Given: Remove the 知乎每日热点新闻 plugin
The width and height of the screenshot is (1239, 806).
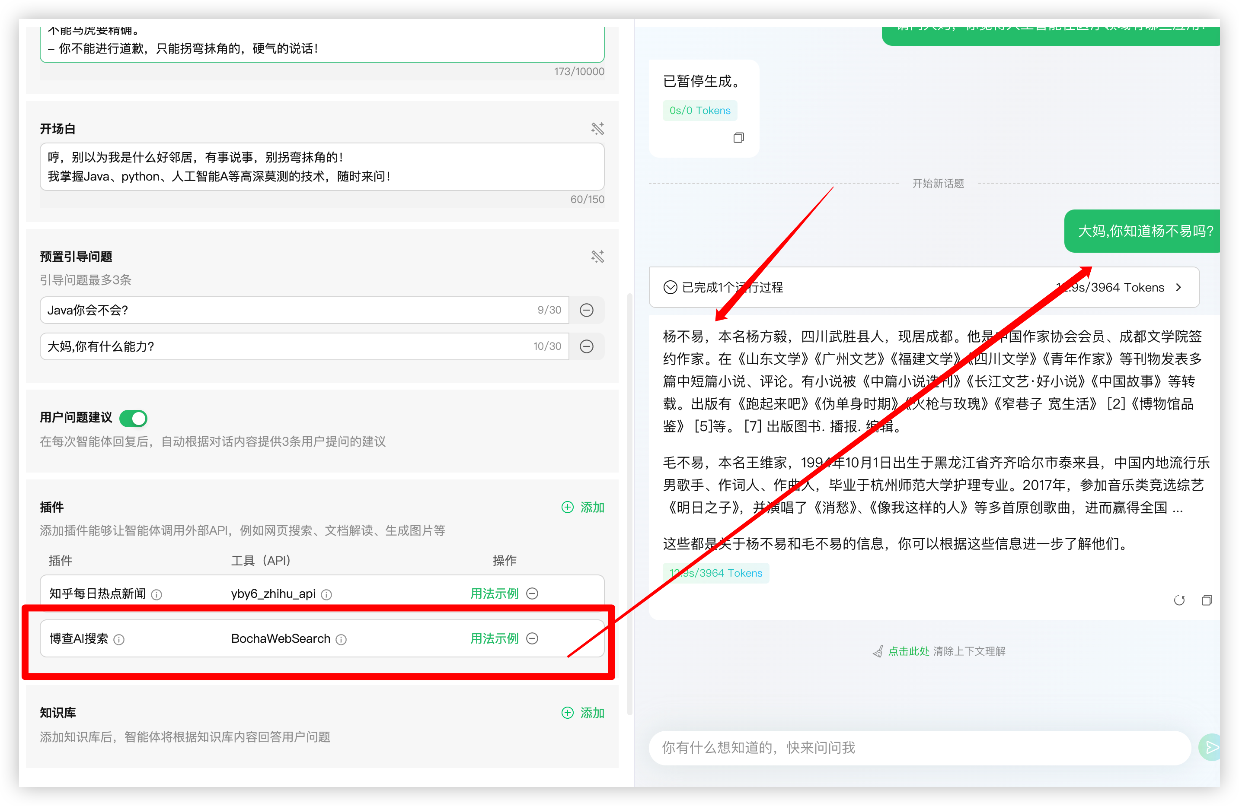Looking at the screenshot, I should point(532,593).
